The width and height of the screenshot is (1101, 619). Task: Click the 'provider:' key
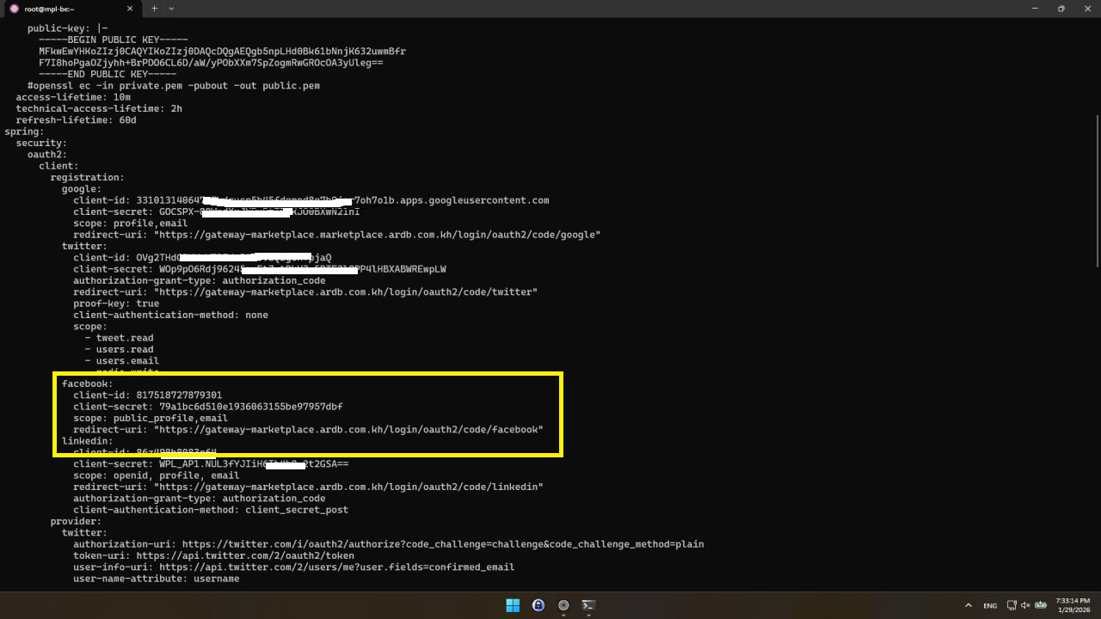point(76,521)
